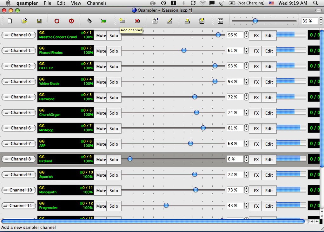Solo the Hammond channel

click(114, 97)
